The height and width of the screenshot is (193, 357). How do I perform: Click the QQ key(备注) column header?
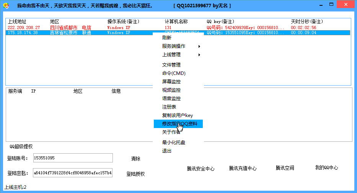pos(220,22)
